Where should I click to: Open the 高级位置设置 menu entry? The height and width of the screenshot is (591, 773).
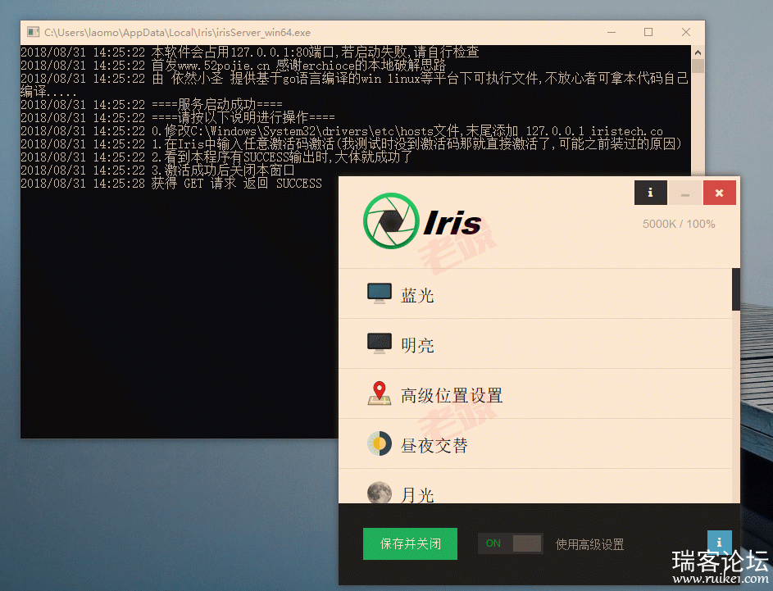[x=535, y=393]
